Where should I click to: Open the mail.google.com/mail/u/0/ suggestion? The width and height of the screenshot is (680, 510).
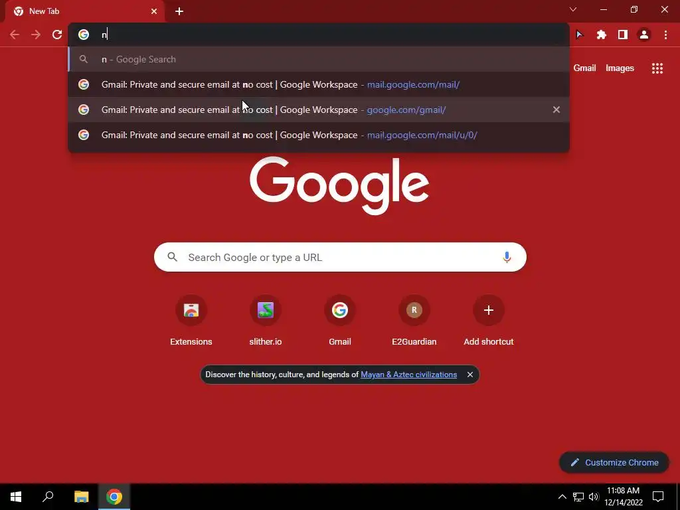(x=319, y=135)
